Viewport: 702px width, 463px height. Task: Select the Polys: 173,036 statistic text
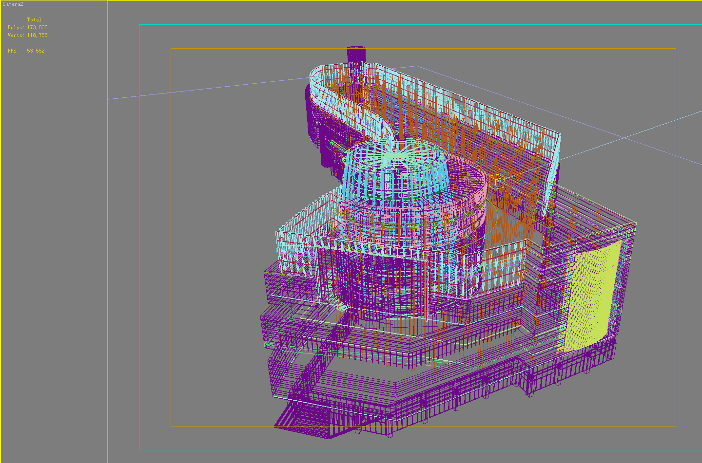[x=27, y=27]
